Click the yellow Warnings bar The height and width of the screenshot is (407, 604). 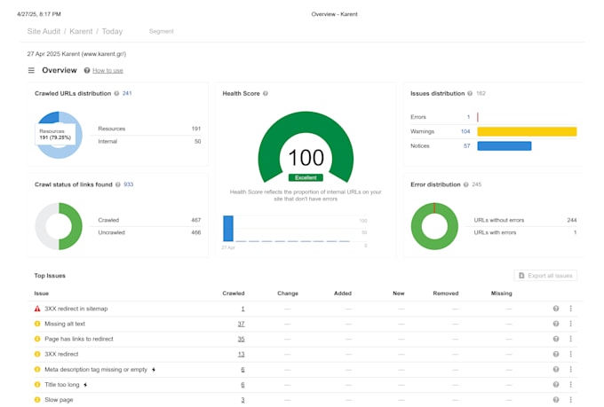[x=527, y=131]
